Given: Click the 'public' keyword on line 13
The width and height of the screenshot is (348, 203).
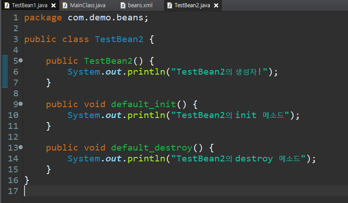Looking at the screenshot, I should point(62,148).
